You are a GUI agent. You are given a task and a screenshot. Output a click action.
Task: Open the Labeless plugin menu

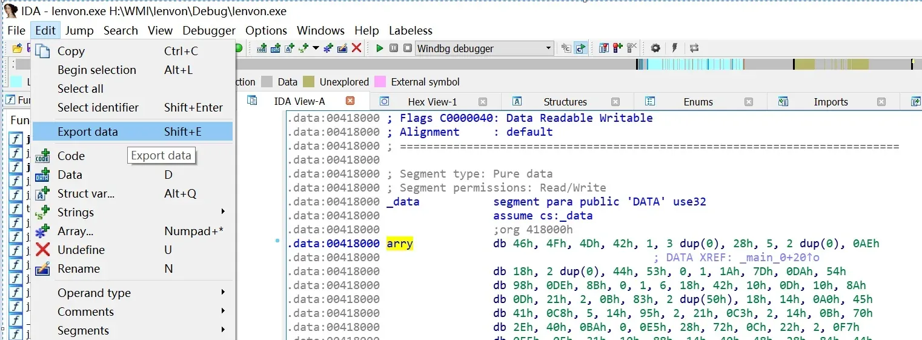point(411,30)
